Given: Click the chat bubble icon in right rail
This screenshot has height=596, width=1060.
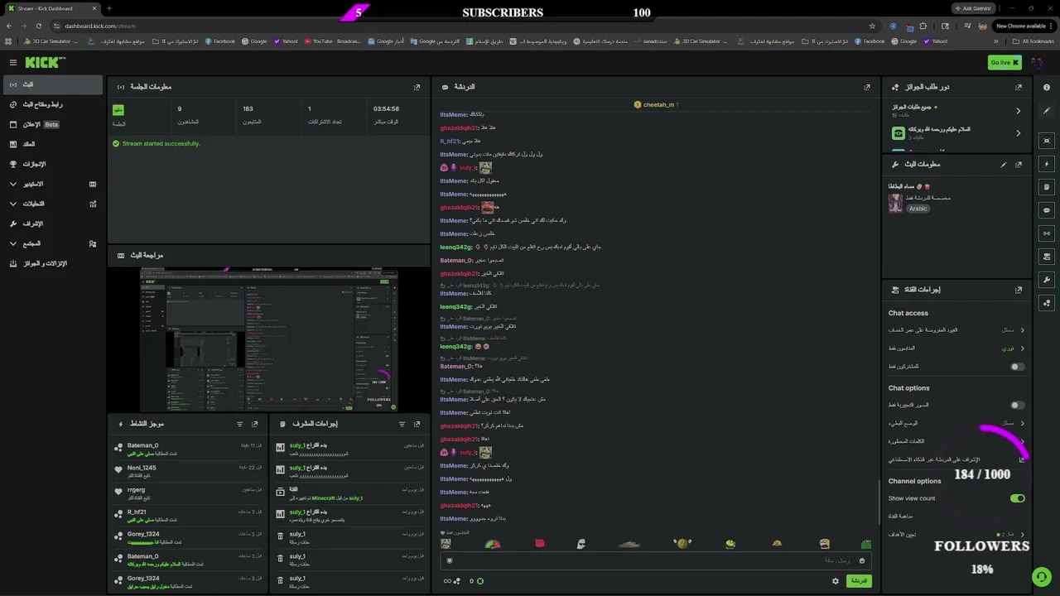Looking at the screenshot, I should [1047, 210].
